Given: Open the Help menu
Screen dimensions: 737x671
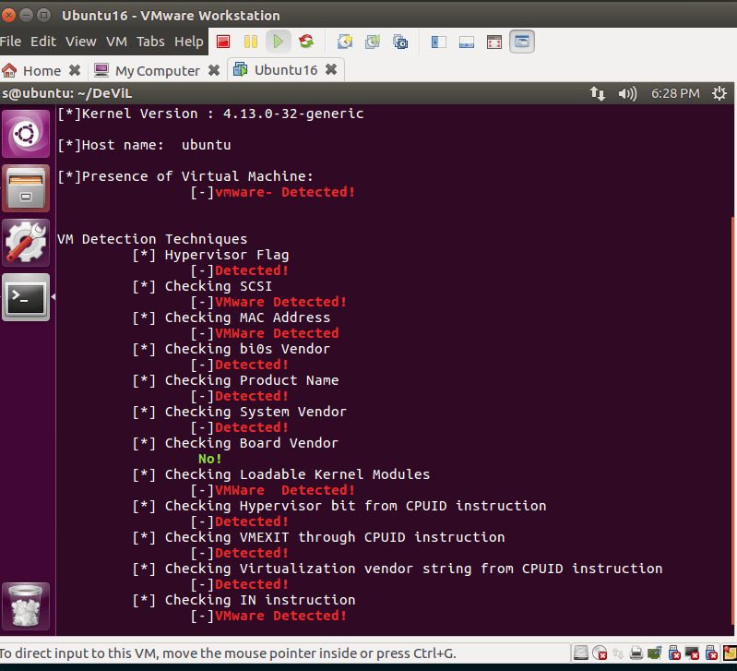Looking at the screenshot, I should (189, 42).
